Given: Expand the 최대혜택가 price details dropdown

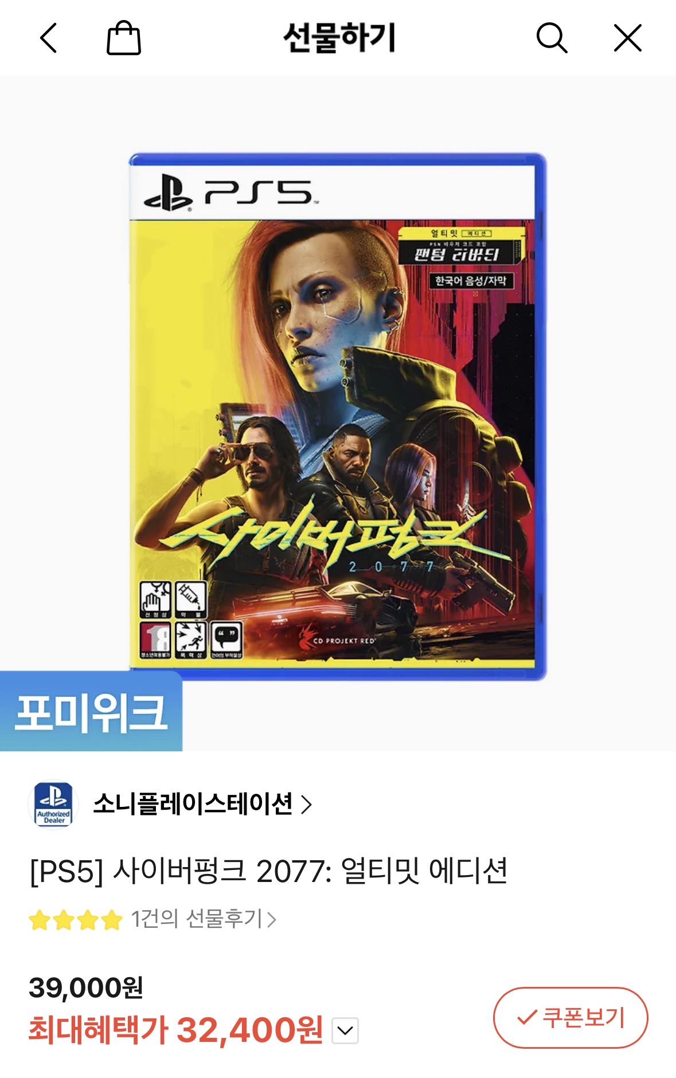Looking at the screenshot, I should pyautogui.click(x=345, y=1030).
